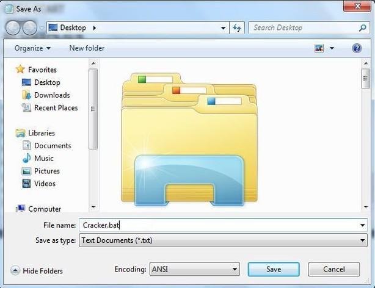The height and width of the screenshot is (288, 375).
Task: Open the Save as type dropdown
Action: click(224, 240)
